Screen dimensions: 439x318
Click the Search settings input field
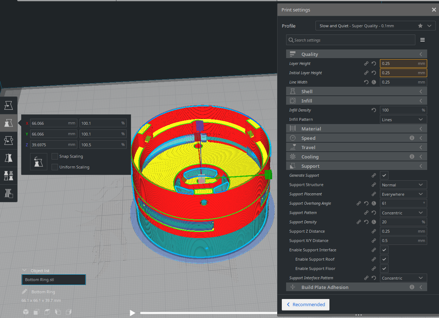[351, 40]
